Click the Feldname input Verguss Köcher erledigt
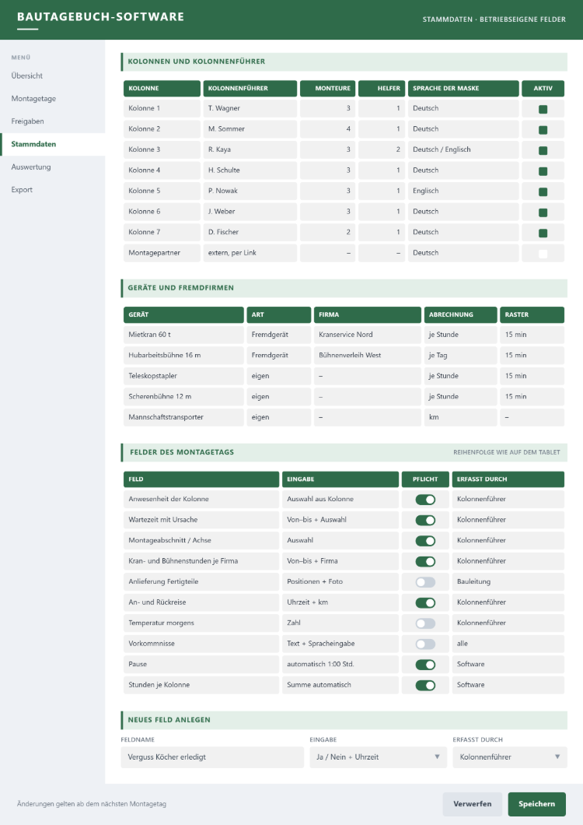Image resolution: width=583 pixels, height=825 pixels. point(212,757)
